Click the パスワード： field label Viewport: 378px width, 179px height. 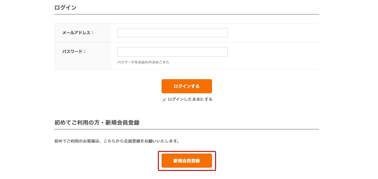point(74,51)
